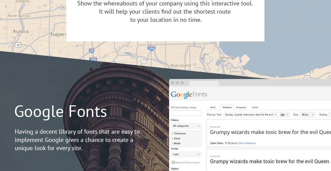This screenshot has height=171, width=331.
Task: Click the blank browser tab in the mockup window
Action: pos(204,83)
